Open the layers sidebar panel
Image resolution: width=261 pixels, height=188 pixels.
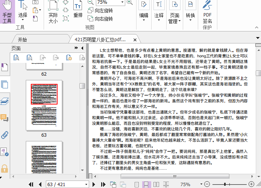(x=5, y=101)
